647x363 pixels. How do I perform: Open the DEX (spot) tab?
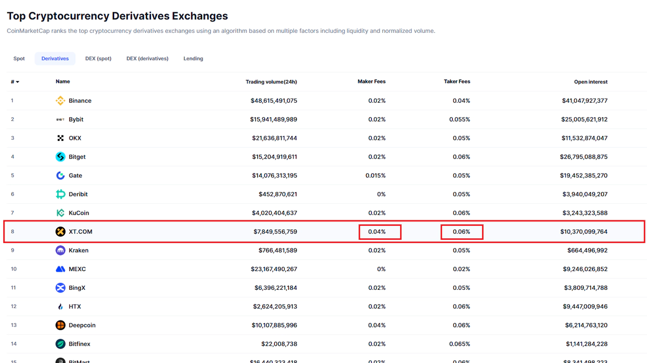coord(98,59)
